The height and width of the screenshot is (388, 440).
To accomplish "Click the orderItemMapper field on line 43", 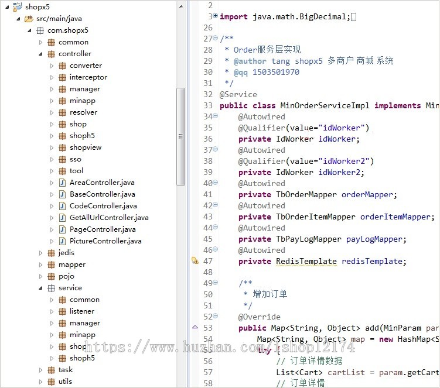I will [395, 217].
